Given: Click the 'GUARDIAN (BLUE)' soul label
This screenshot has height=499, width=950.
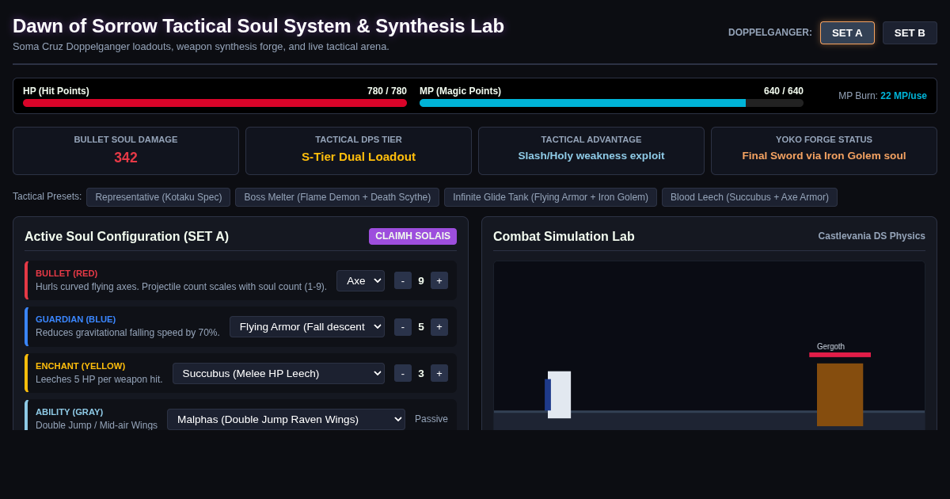Looking at the screenshot, I should [75, 319].
